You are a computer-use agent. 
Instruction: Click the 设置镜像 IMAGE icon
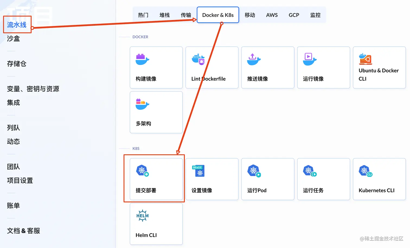(x=198, y=171)
